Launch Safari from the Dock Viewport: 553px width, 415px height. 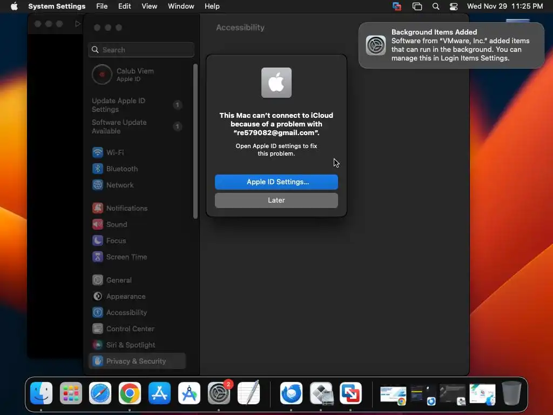100,393
